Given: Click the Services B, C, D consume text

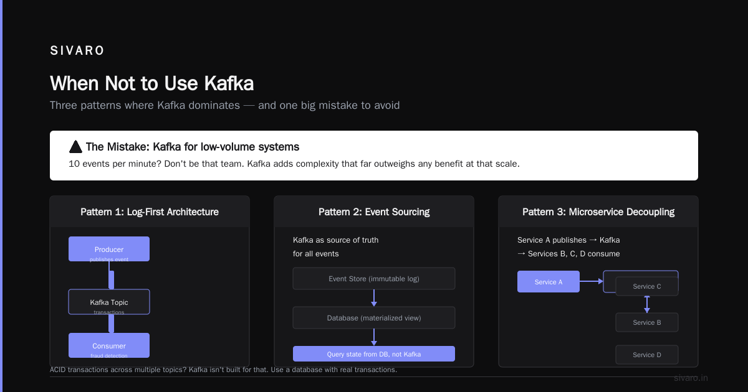Looking at the screenshot, I should point(568,253).
